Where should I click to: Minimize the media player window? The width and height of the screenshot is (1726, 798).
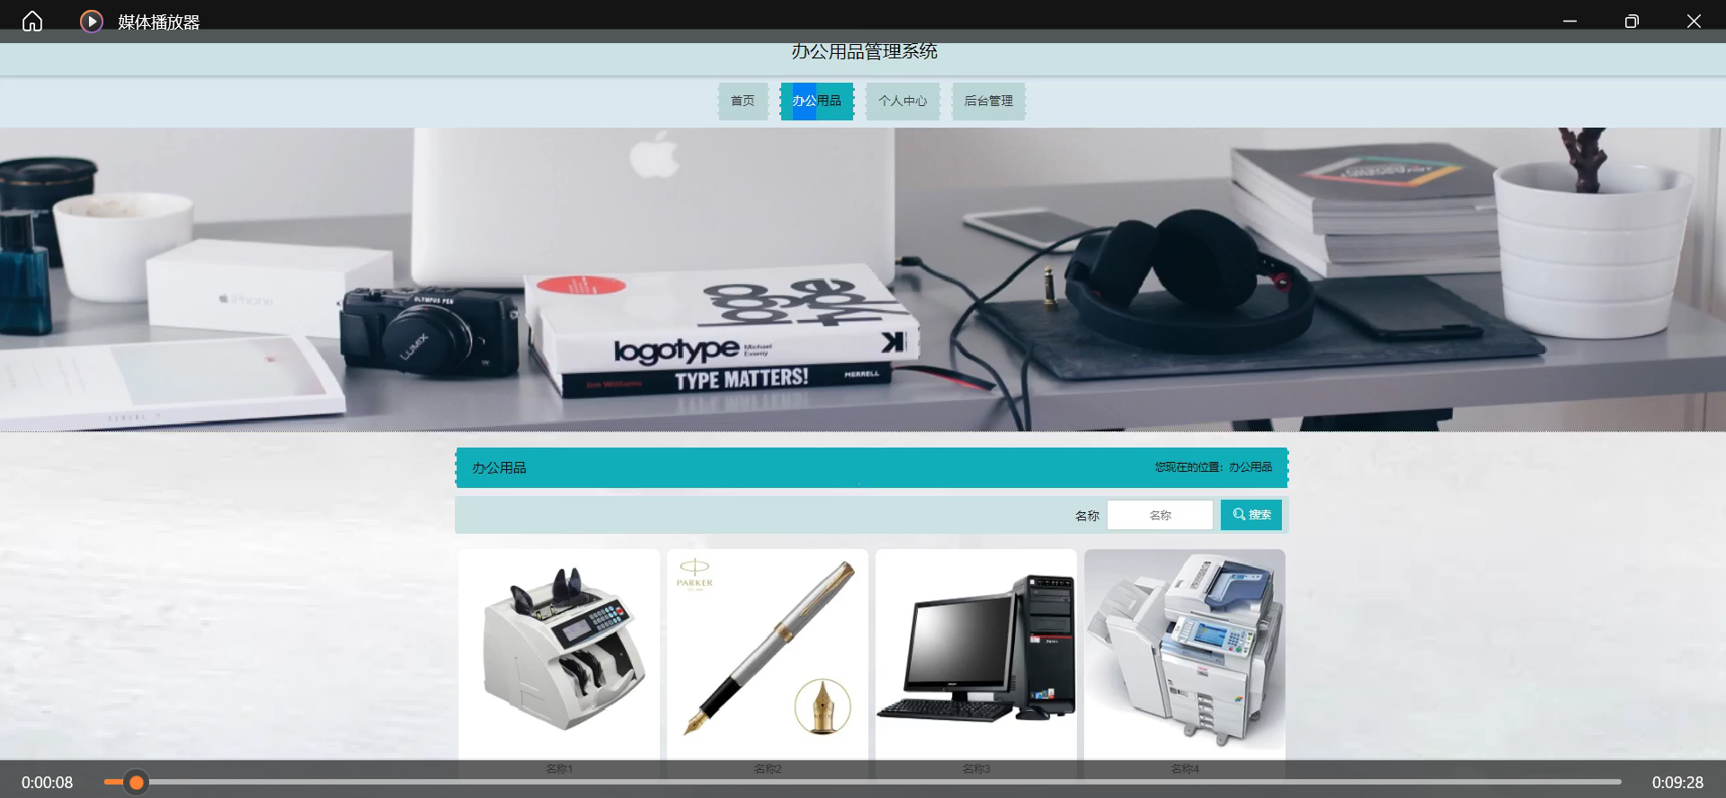[1570, 22]
